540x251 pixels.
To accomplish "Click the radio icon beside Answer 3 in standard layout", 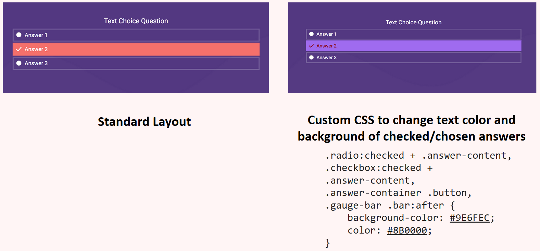I will click(19, 63).
